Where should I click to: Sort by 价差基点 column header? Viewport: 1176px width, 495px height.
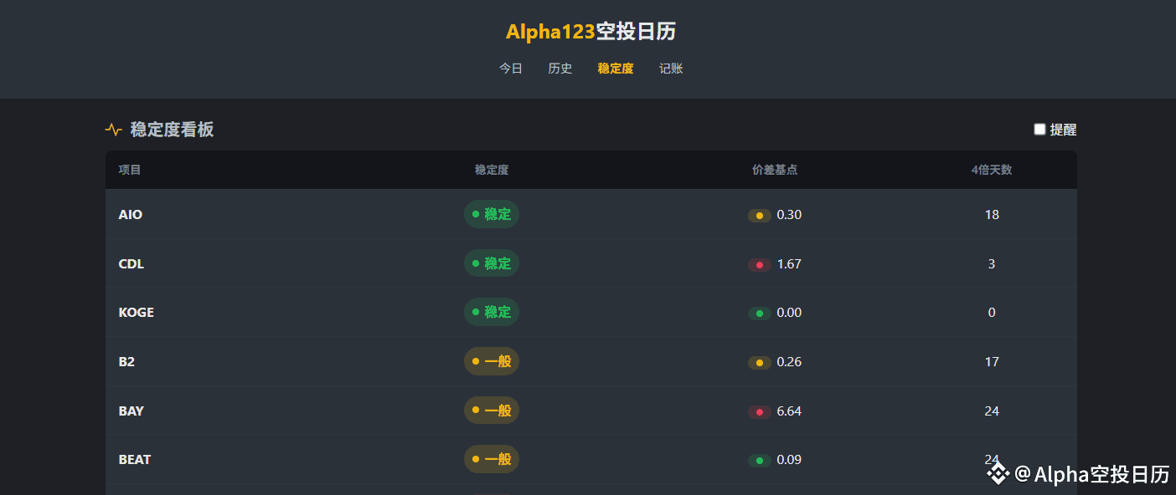[775, 170]
